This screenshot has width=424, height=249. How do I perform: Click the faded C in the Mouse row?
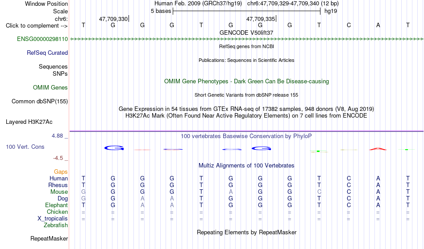pos(319,192)
